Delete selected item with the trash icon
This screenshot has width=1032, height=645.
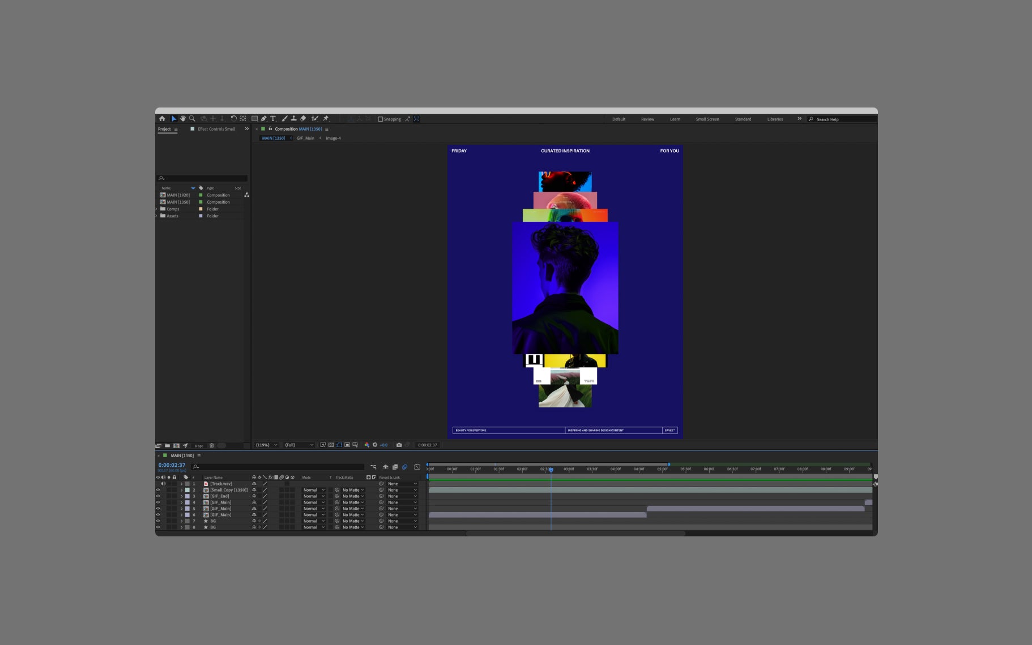[212, 445]
